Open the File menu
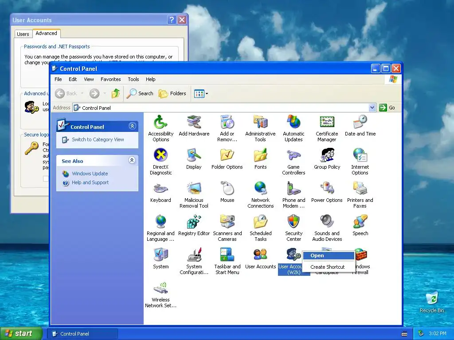Viewport: 454px width, 340px height. tap(58, 79)
